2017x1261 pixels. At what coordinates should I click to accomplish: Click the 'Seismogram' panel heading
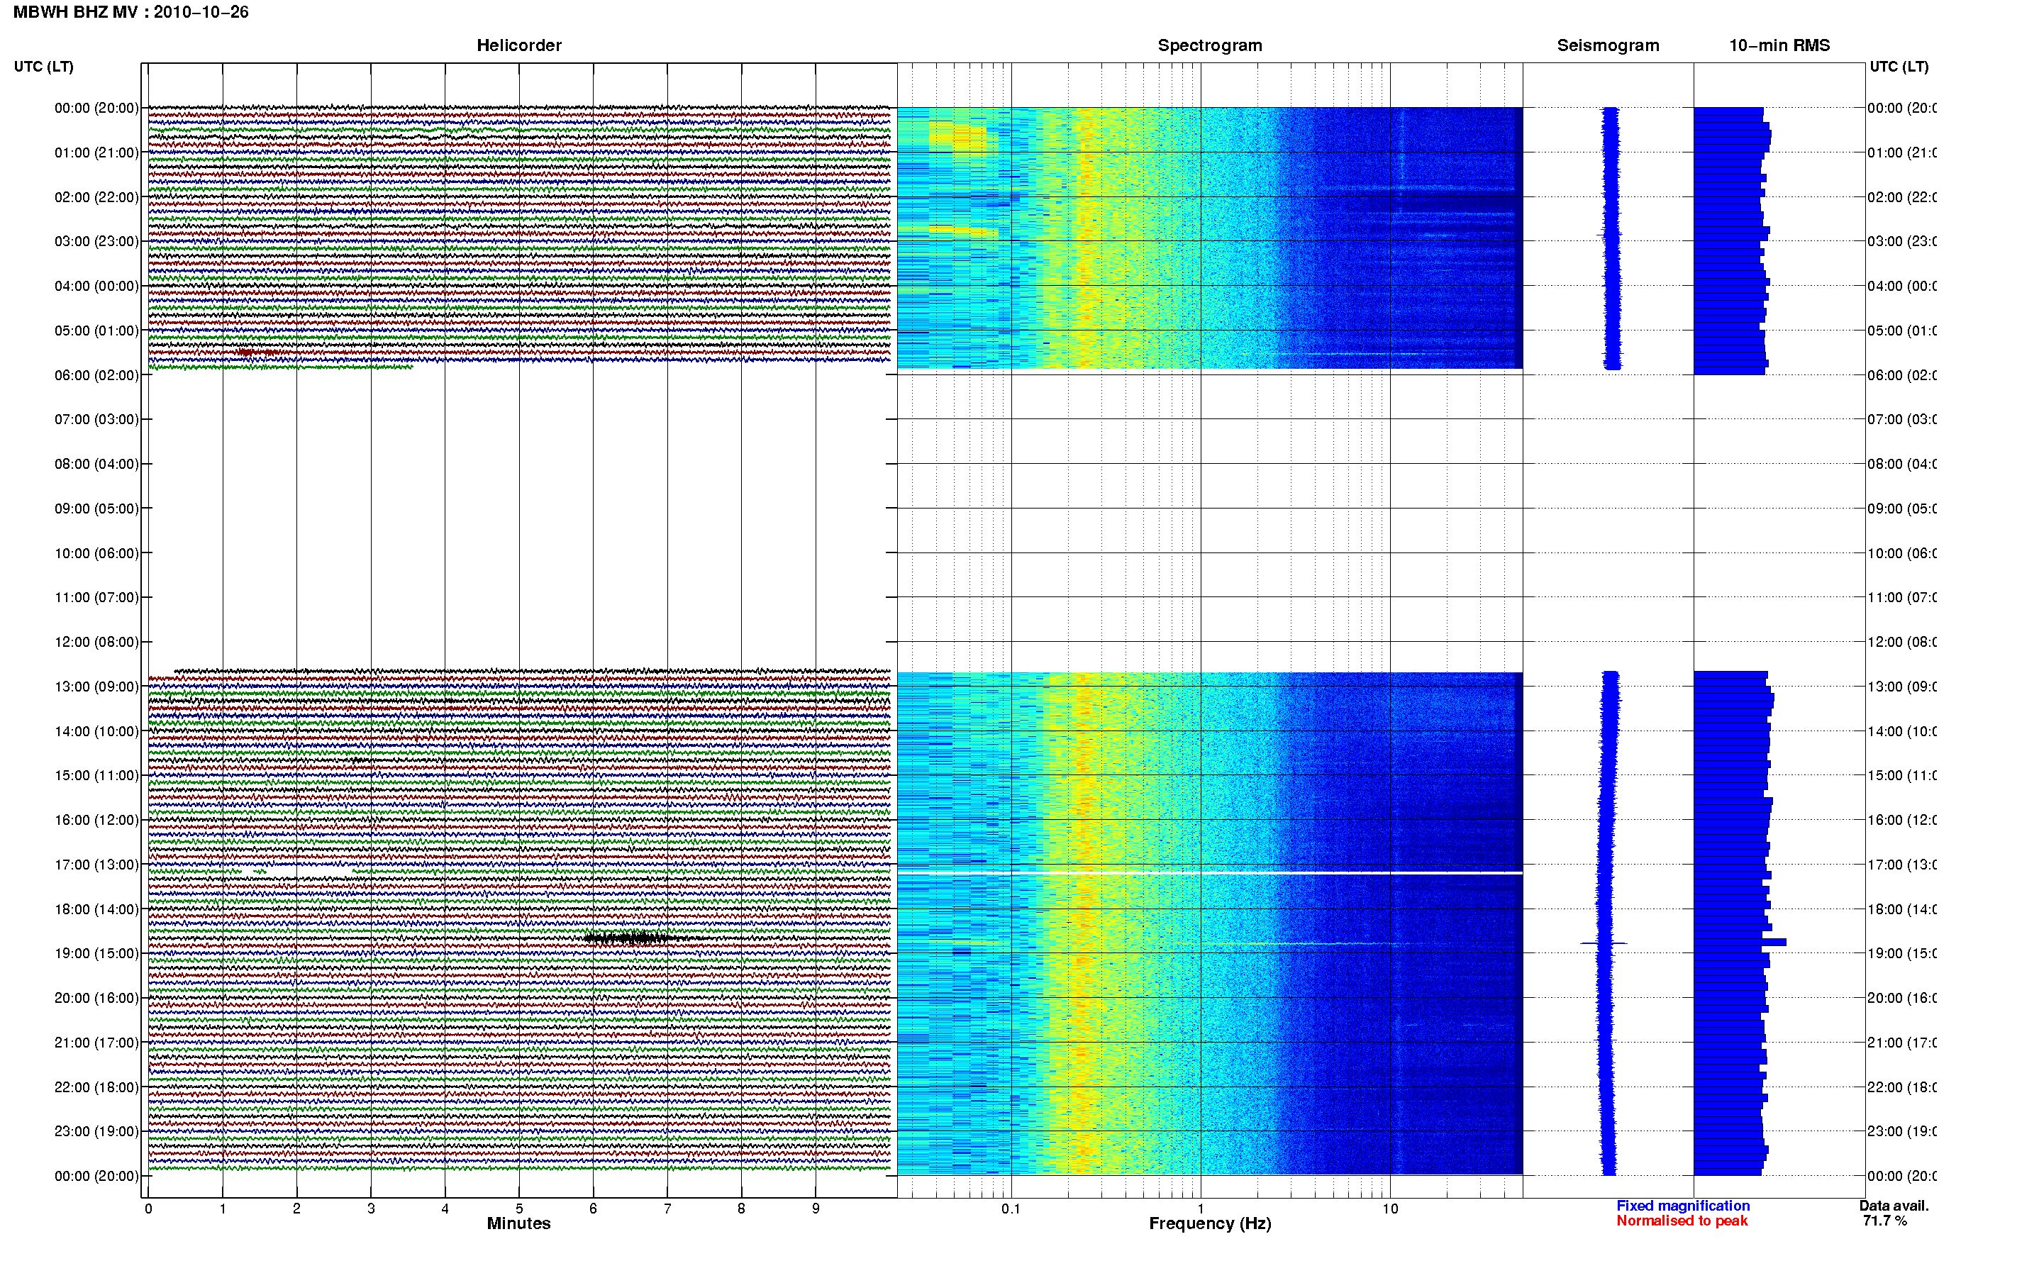click(x=1608, y=45)
